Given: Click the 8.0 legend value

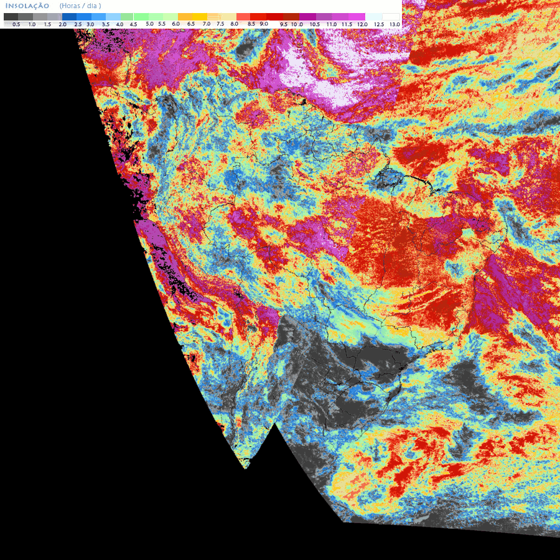Looking at the screenshot, I should click(235, 24).
